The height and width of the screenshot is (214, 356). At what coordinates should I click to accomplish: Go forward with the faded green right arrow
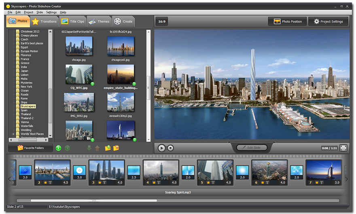[67, 148]
